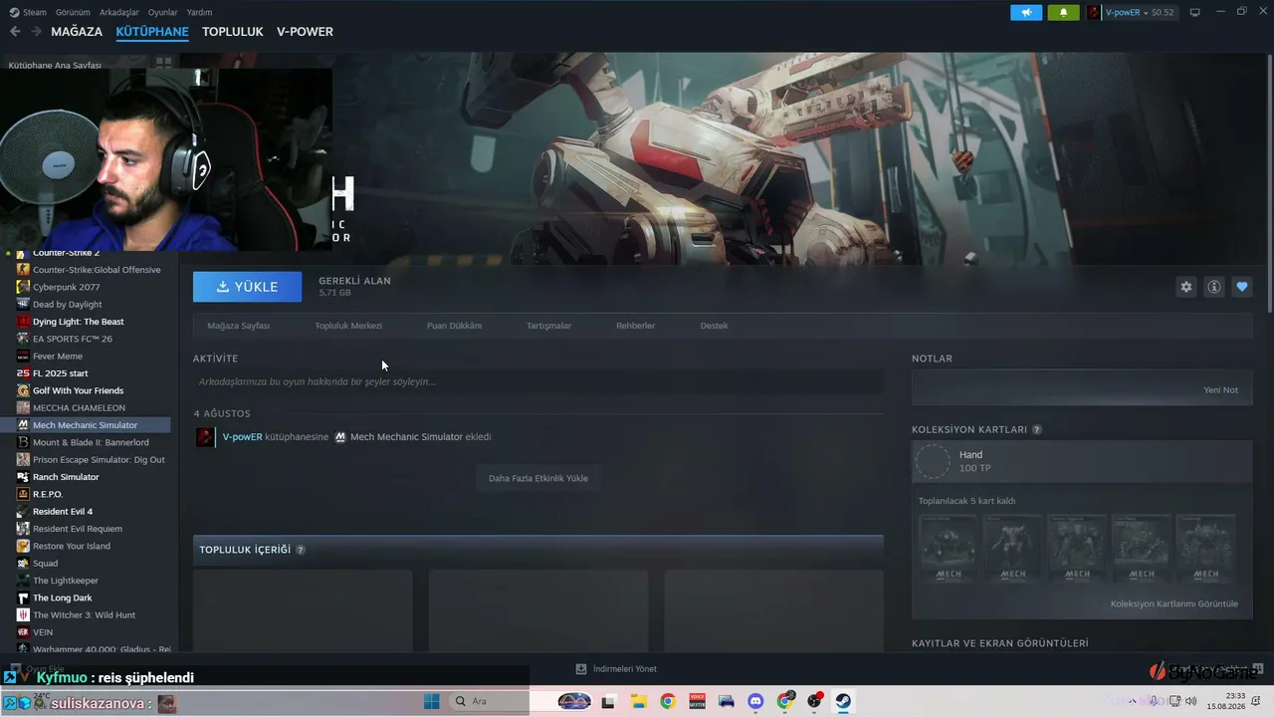Open the green notifications bell

(x=1063, y=12)
